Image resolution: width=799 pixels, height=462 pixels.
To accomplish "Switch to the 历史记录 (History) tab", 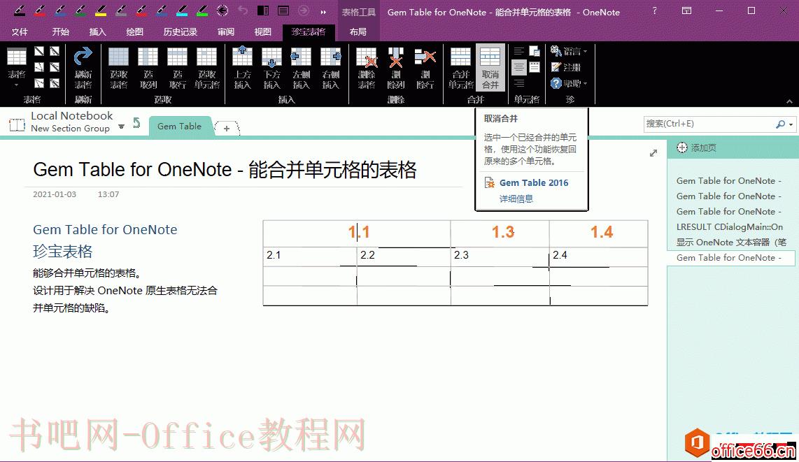I will coord(180,31).
